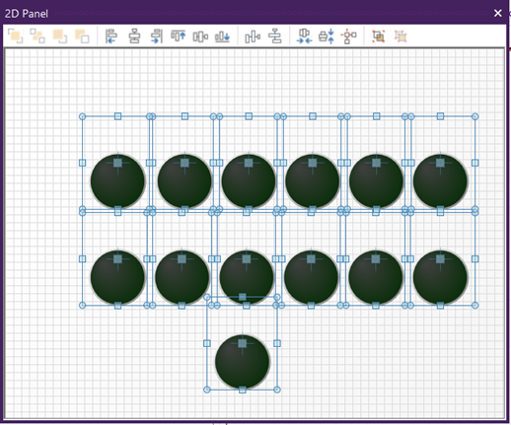Click the Group objects icon
511x425 pixels.
click(x=379, y=35)
